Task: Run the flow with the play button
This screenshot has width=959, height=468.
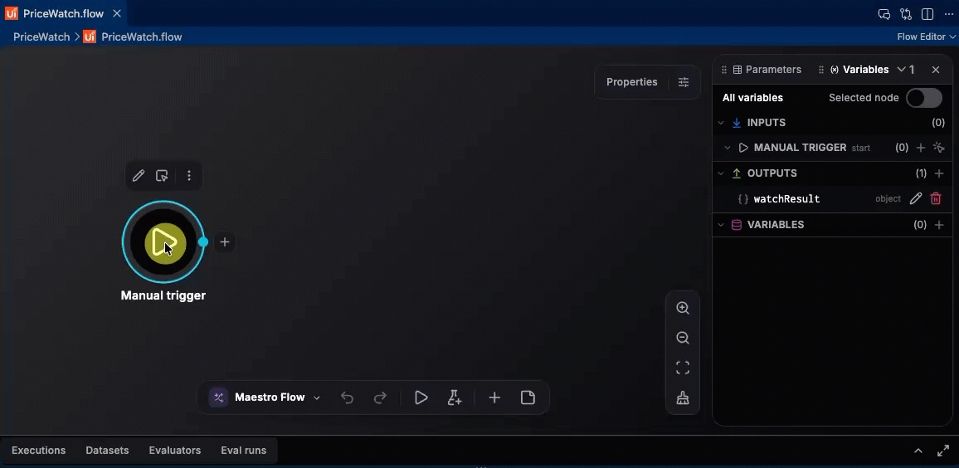Action: coord(421,397)
